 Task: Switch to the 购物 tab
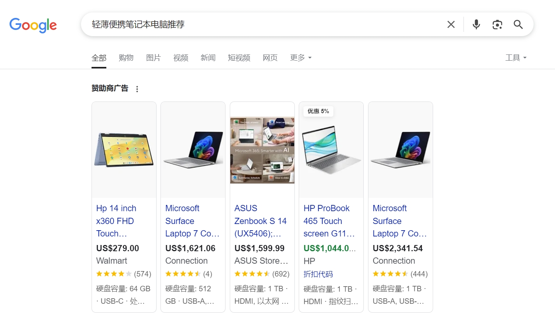126,58
